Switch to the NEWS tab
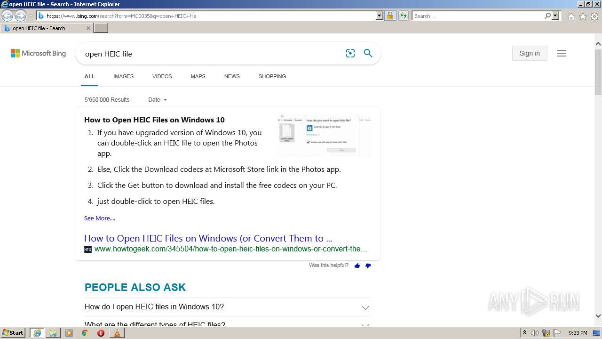 [232, 76]
